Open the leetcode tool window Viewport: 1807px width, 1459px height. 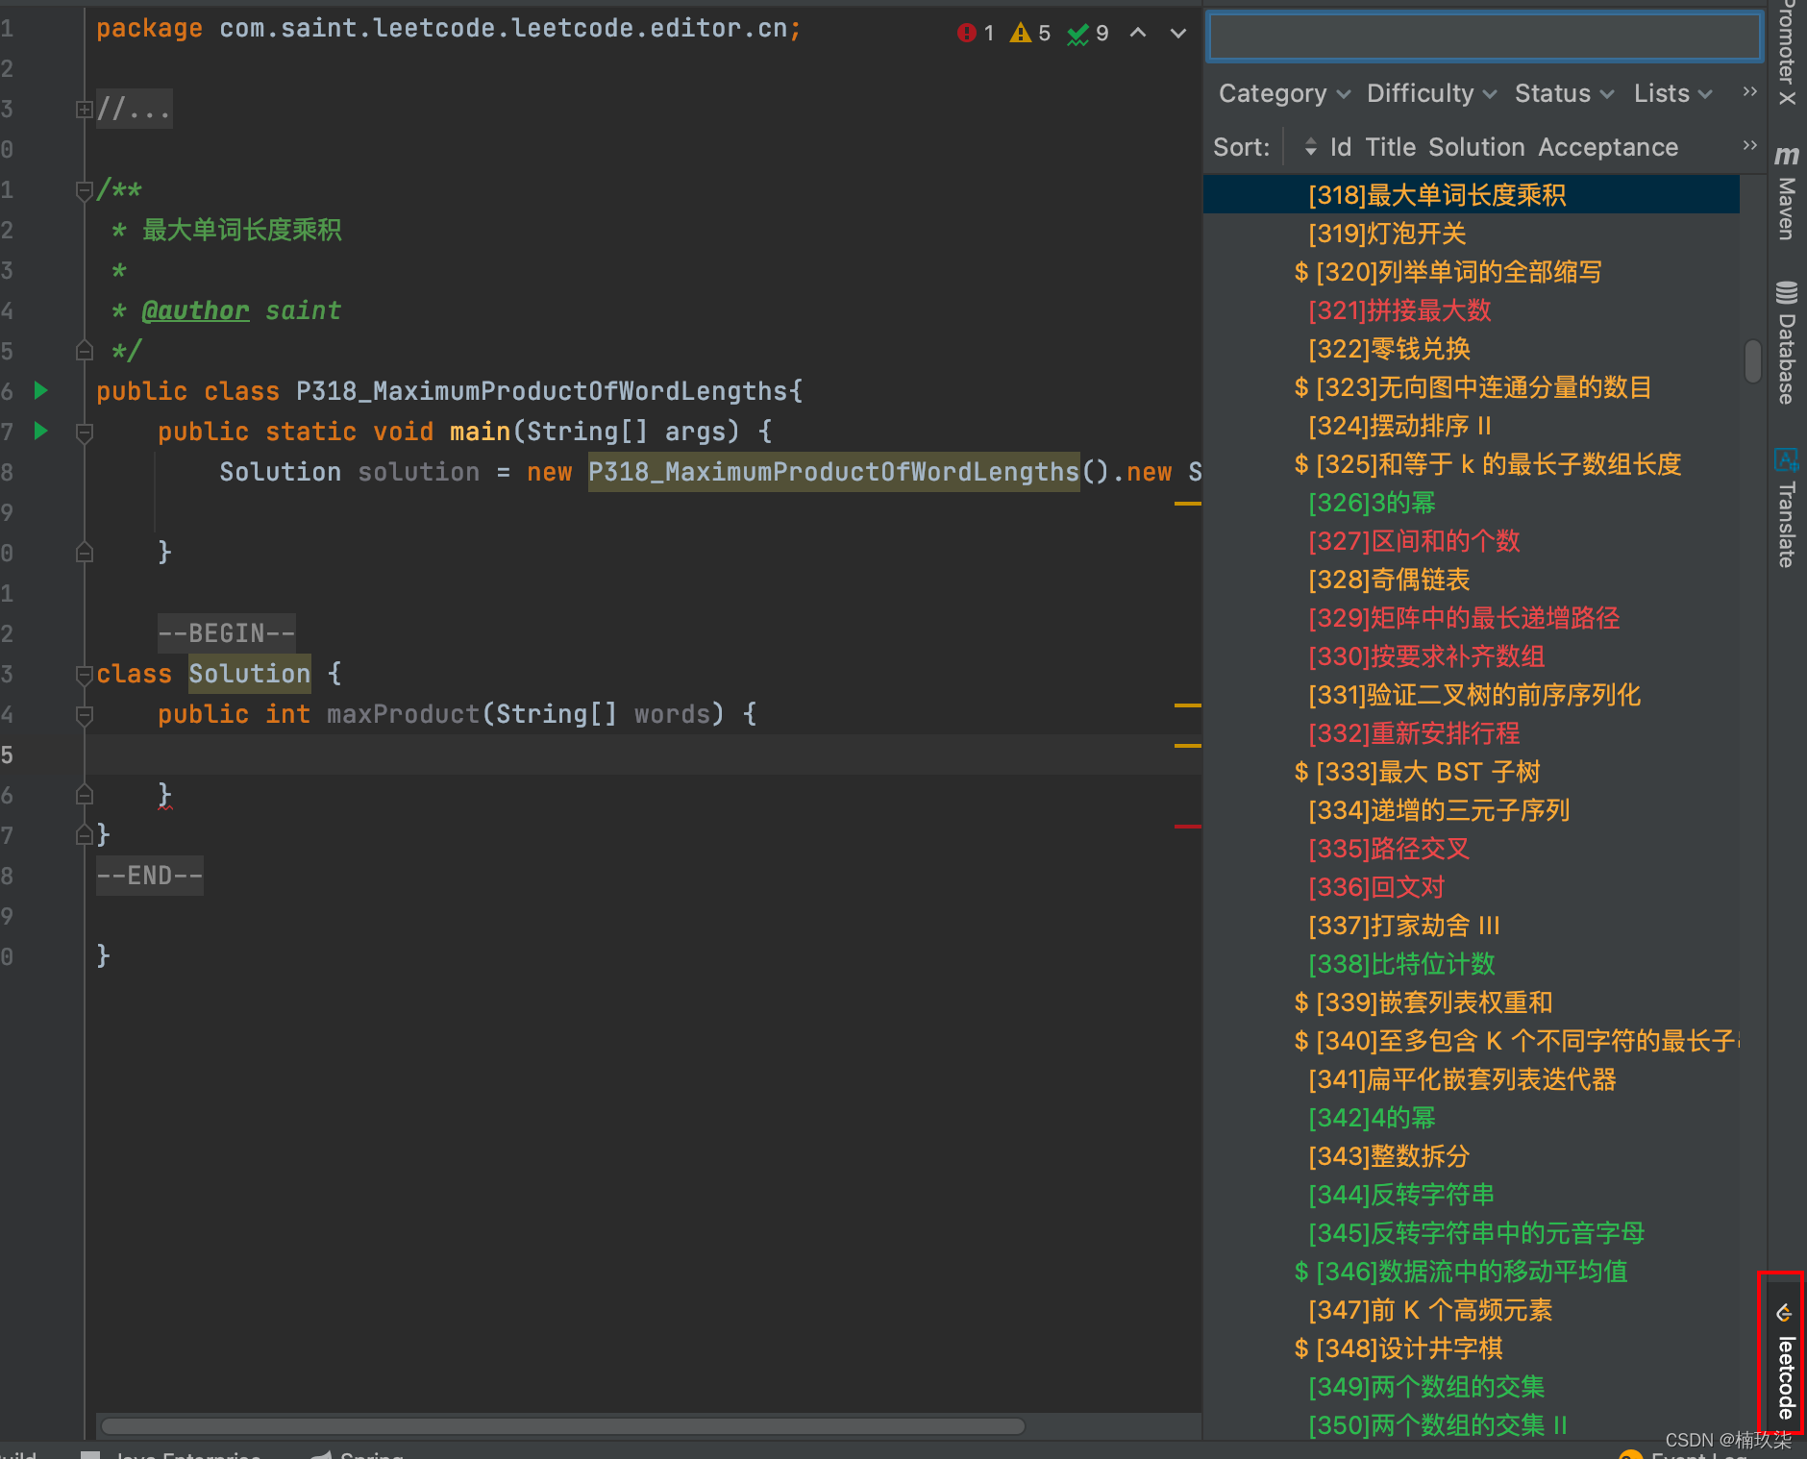tap(1785, 1363)
